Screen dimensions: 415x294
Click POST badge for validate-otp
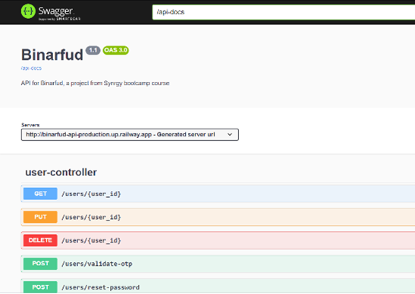point(40,264)
